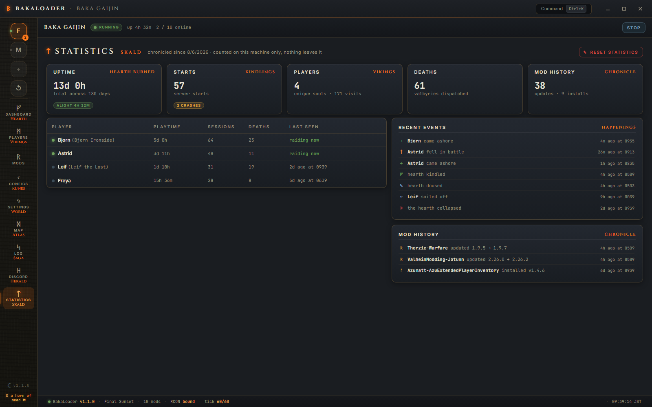The image size is (652, 407).
Task: Sort by the PLAYTIME column header
Action: pos(167,127)
